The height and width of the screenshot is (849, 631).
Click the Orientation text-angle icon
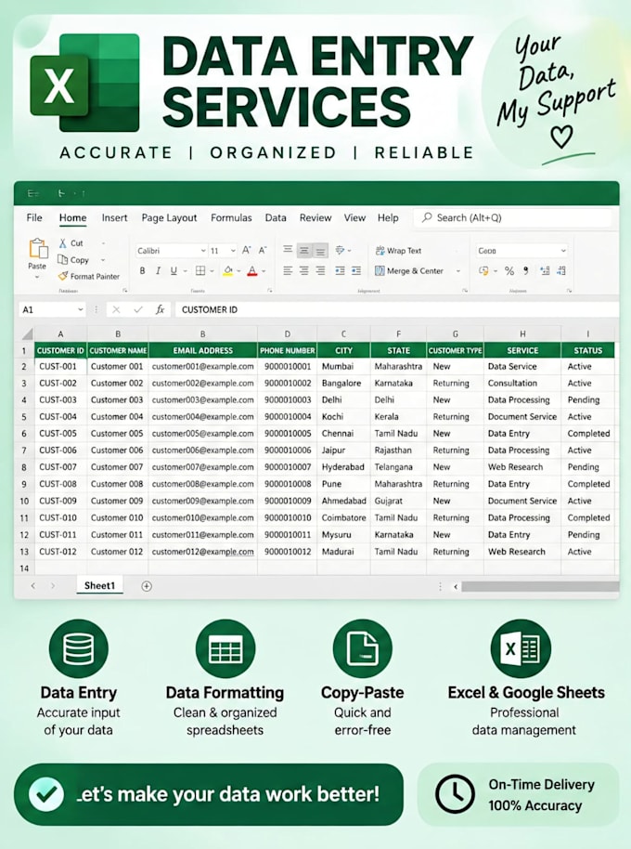[x=340, y=250]
